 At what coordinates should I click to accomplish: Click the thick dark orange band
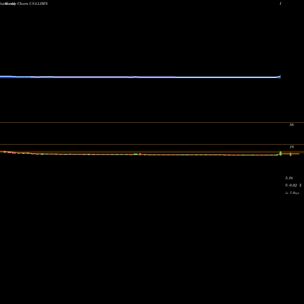(x=152, y=152)
